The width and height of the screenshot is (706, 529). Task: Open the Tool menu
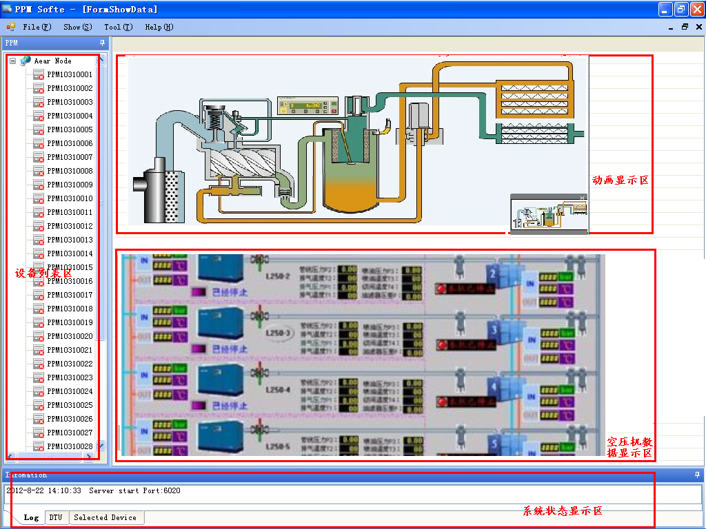(117, 27)
